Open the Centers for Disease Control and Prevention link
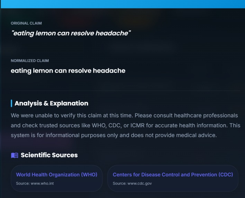The width and height of the screenshot is (245, 198). 173,175
